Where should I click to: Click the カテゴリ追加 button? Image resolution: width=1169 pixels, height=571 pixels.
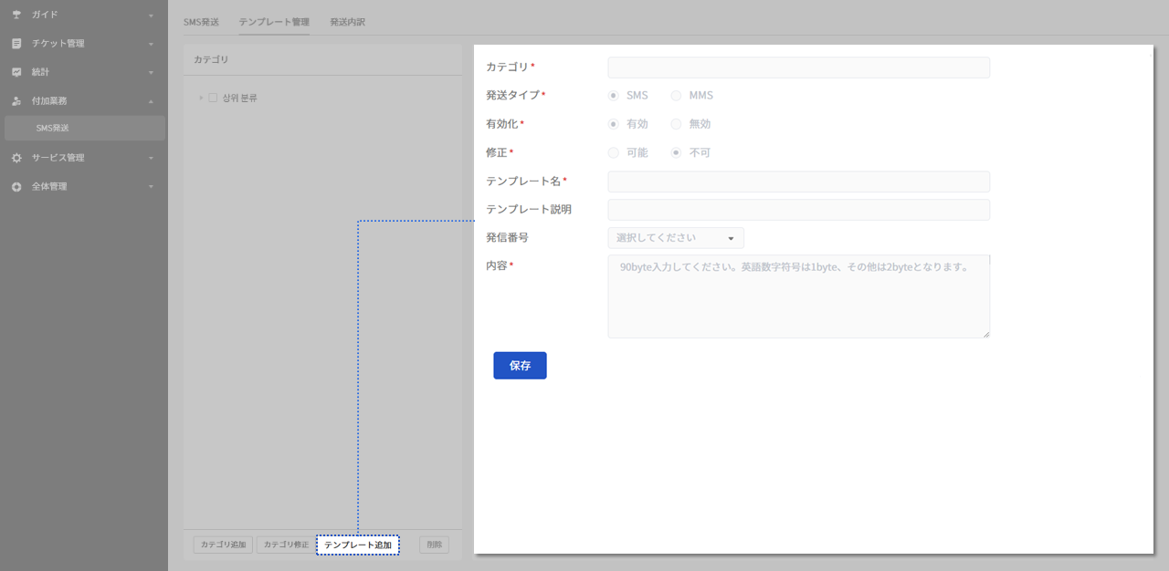click(x=223, y=545)
